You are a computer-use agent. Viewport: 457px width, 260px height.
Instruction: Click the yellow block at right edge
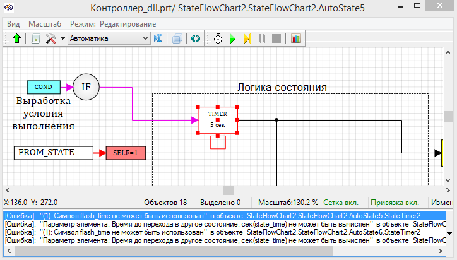click(x=442, y=153)
